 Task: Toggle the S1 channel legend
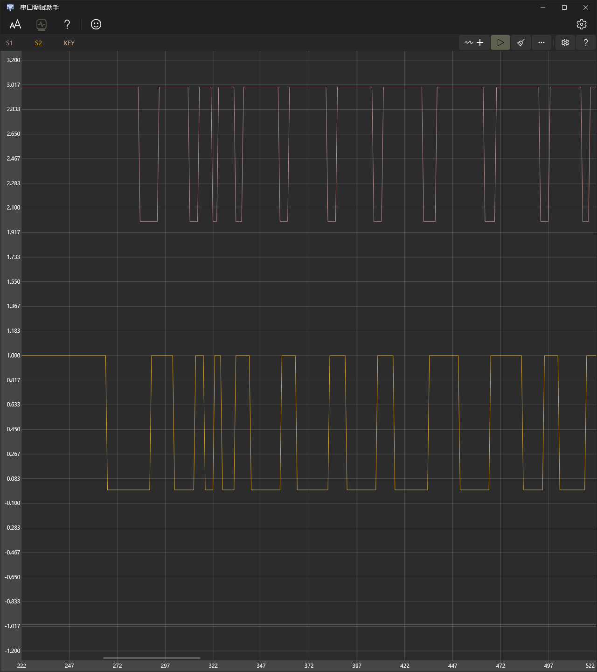9,43
